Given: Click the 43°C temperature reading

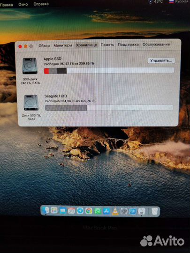Looking at the screenshot, I should click(x=159, y=1).
